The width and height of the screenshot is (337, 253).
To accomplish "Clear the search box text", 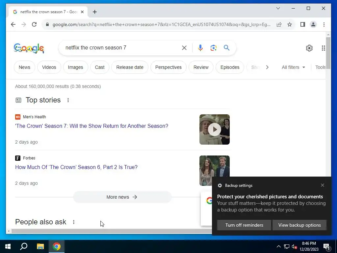I will point(184,48).
